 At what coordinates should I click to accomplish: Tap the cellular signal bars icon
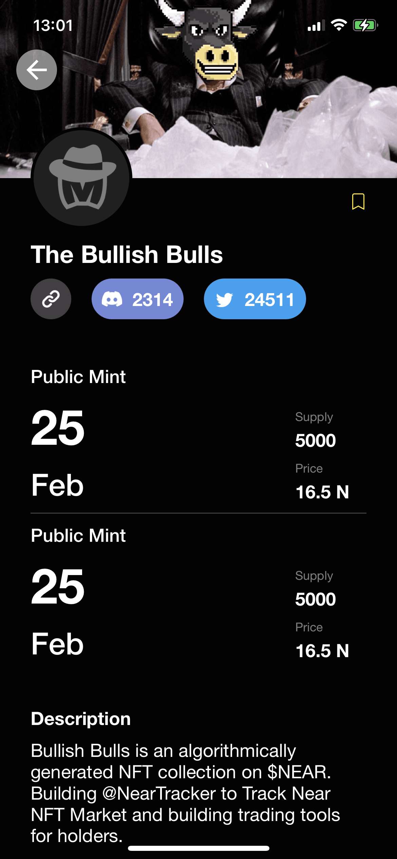[x=316, y=25]
